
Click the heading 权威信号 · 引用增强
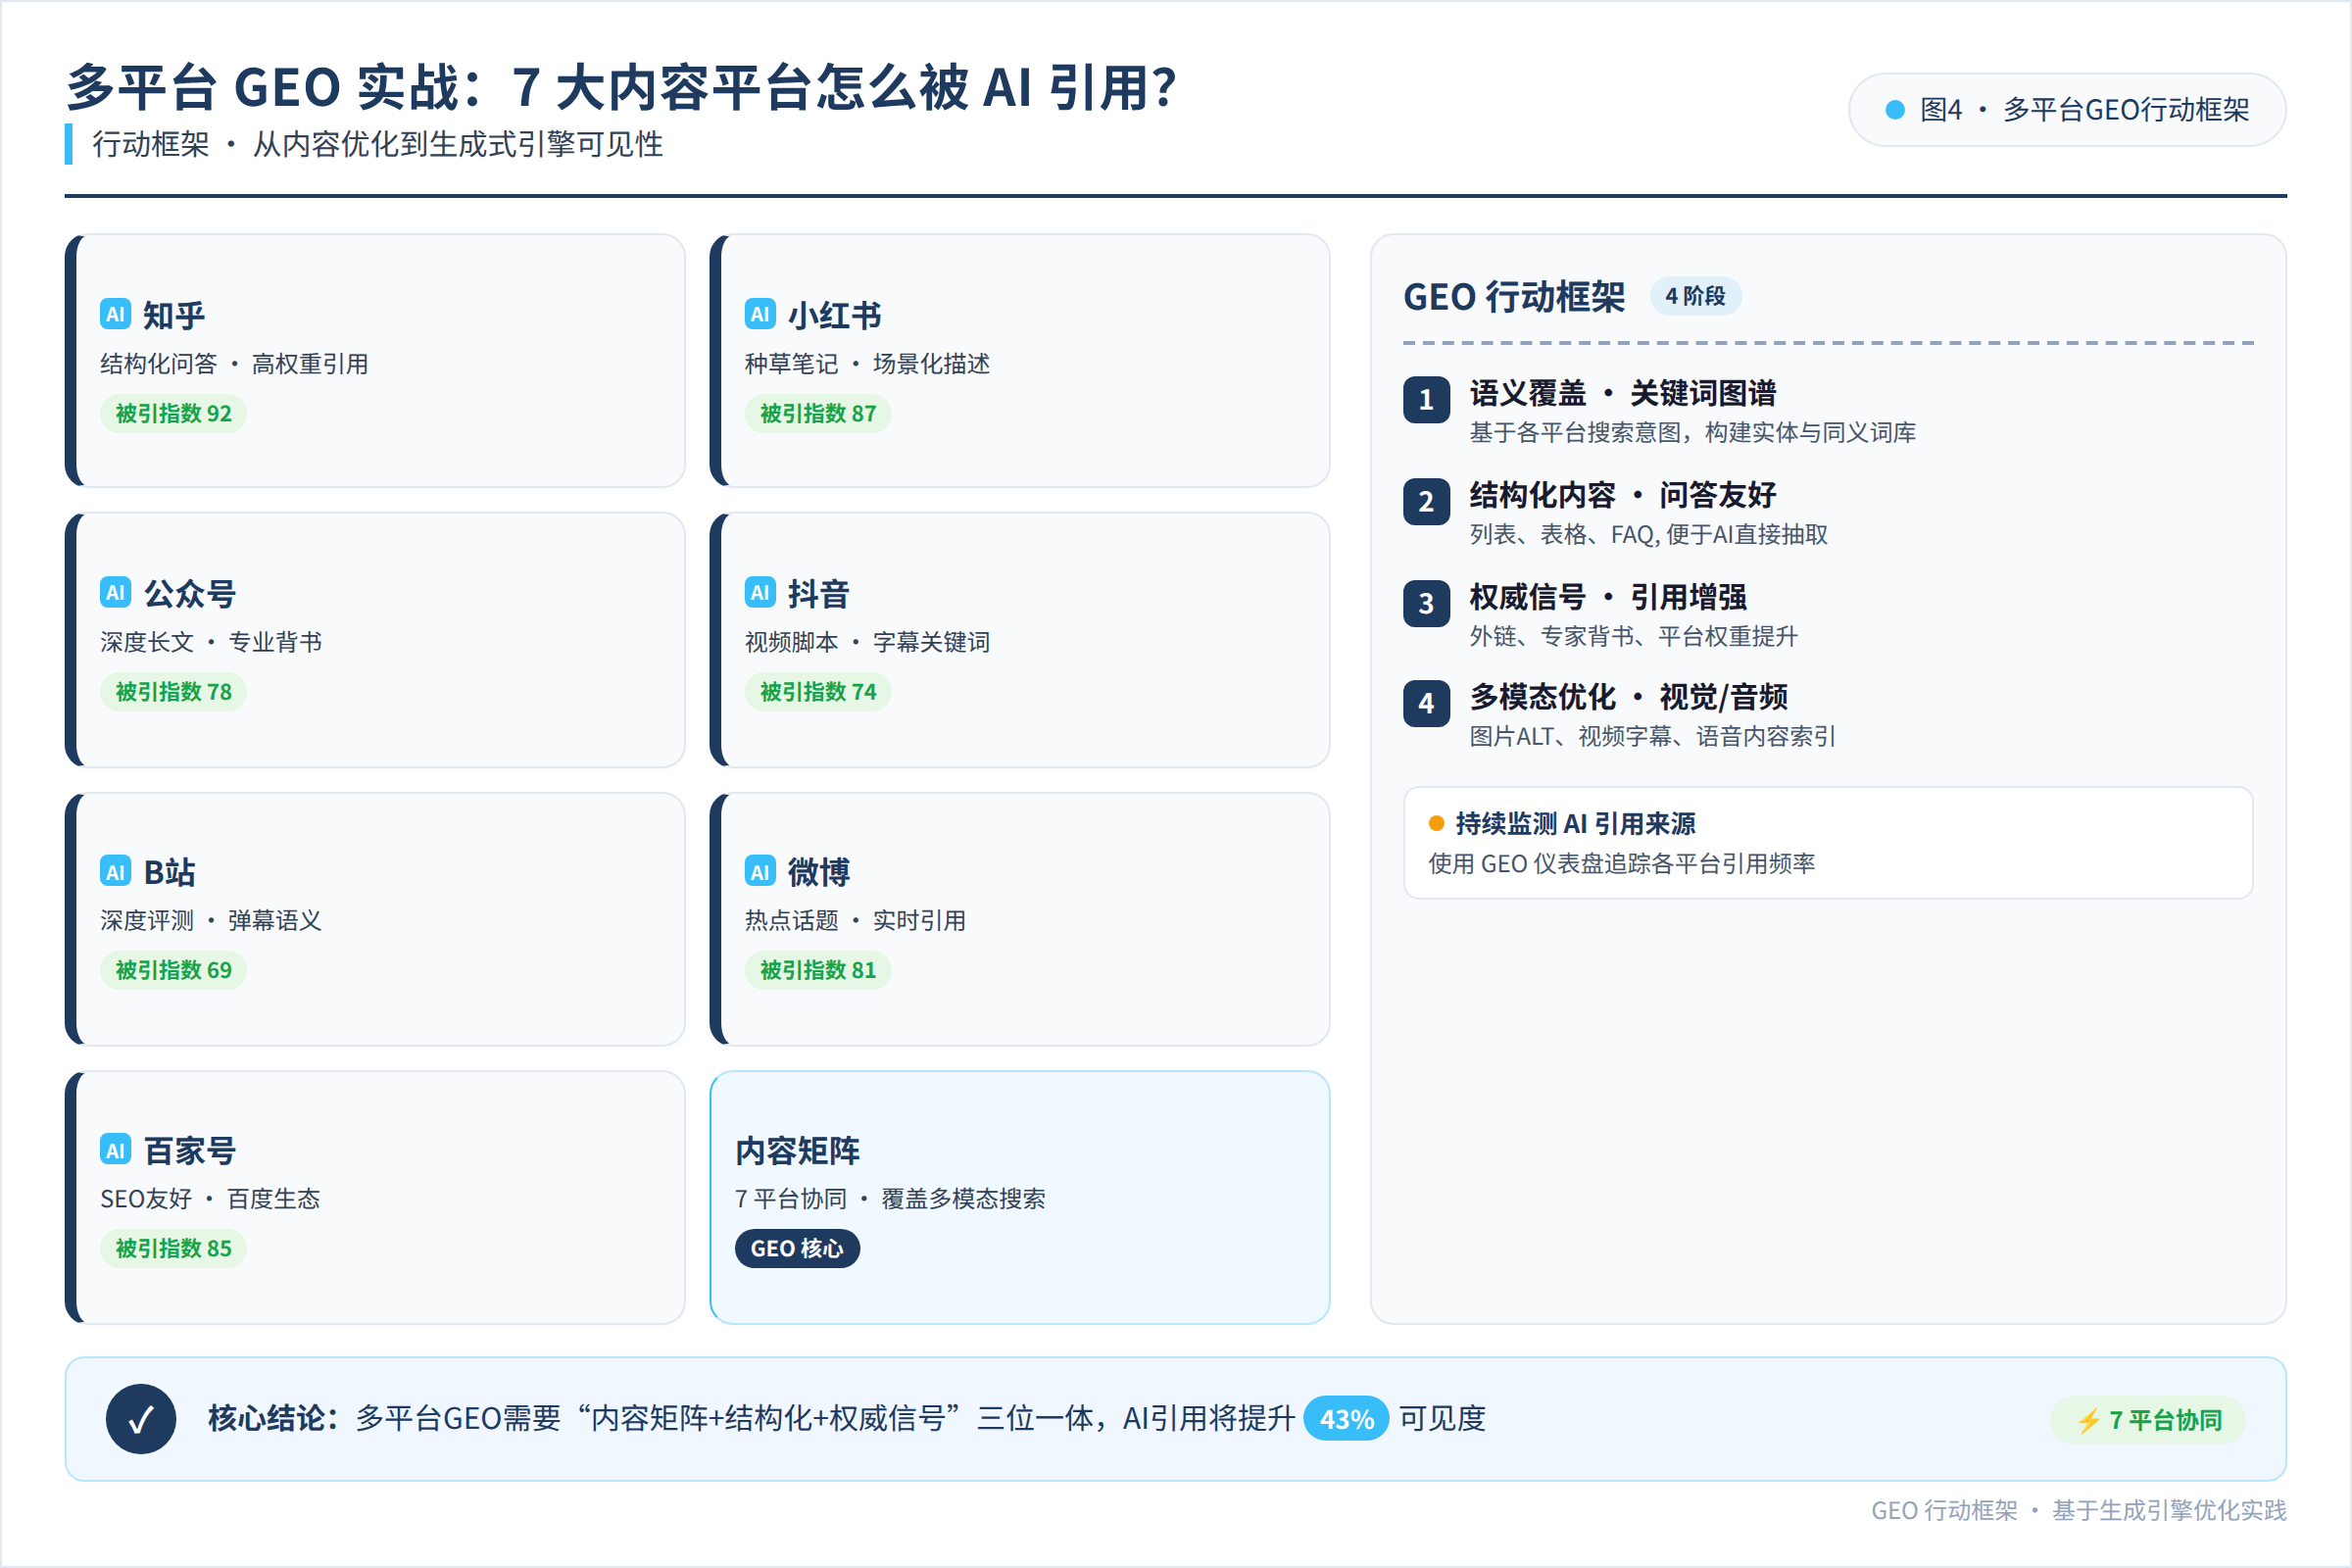tap(1608, 597)
